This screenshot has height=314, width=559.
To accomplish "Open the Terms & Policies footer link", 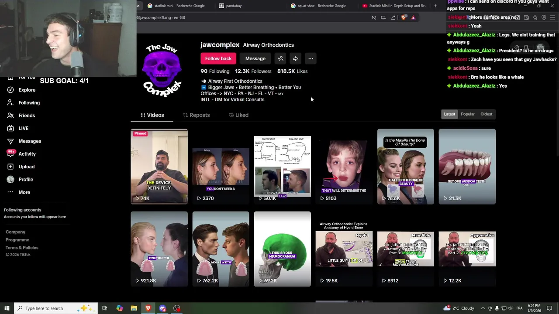I will point(22,248).
